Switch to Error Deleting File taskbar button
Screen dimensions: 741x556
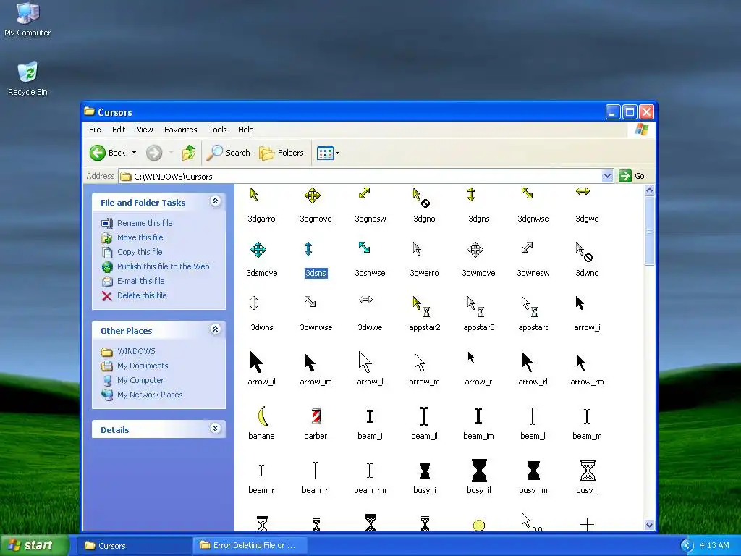pos(250,545)
